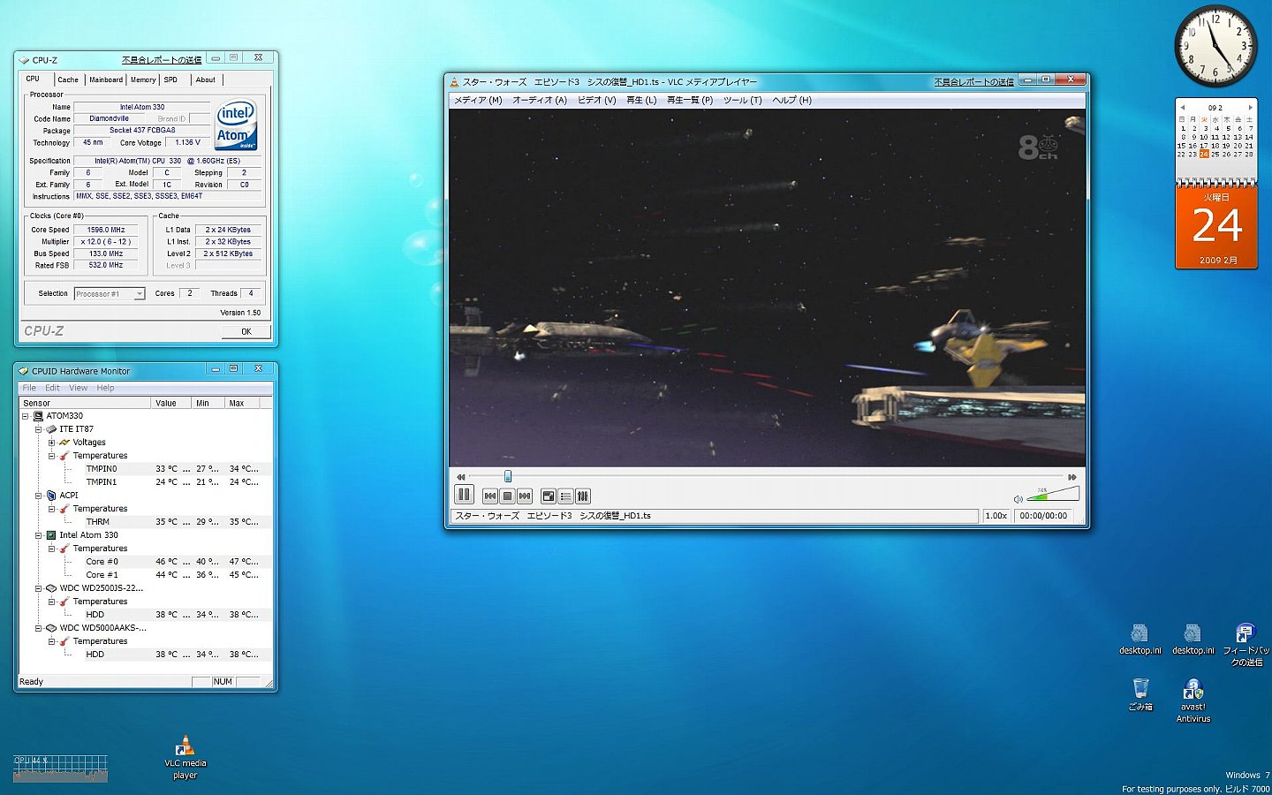
Task: Skip to next track in VLC
Action: pyautogui.click(x=525, y=496)
